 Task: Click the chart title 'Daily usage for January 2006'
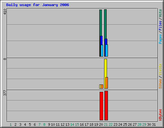pyautogui.click(x=37, y=5)
